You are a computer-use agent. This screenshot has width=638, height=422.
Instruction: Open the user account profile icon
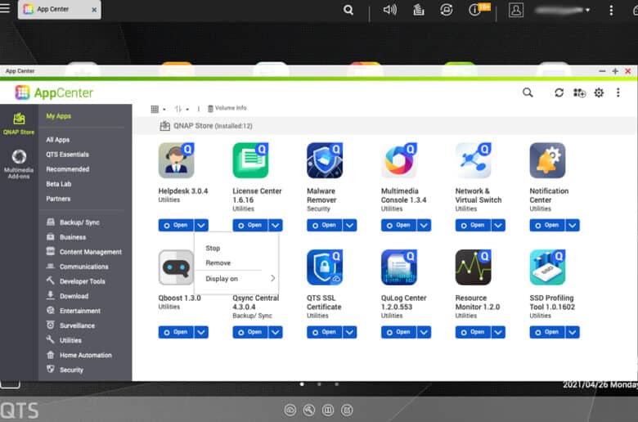[515, 10]
